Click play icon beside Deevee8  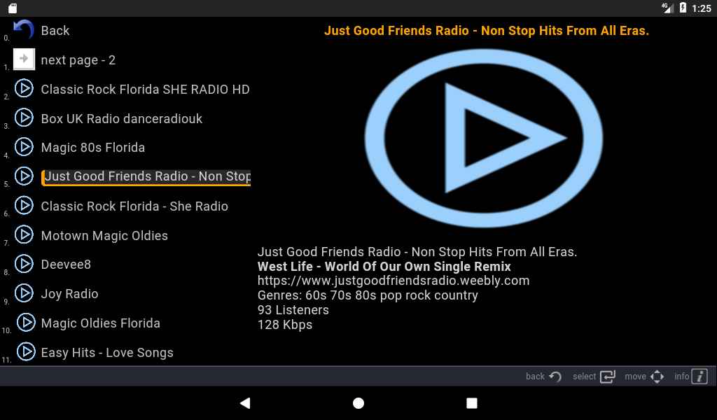click(24, 264)
